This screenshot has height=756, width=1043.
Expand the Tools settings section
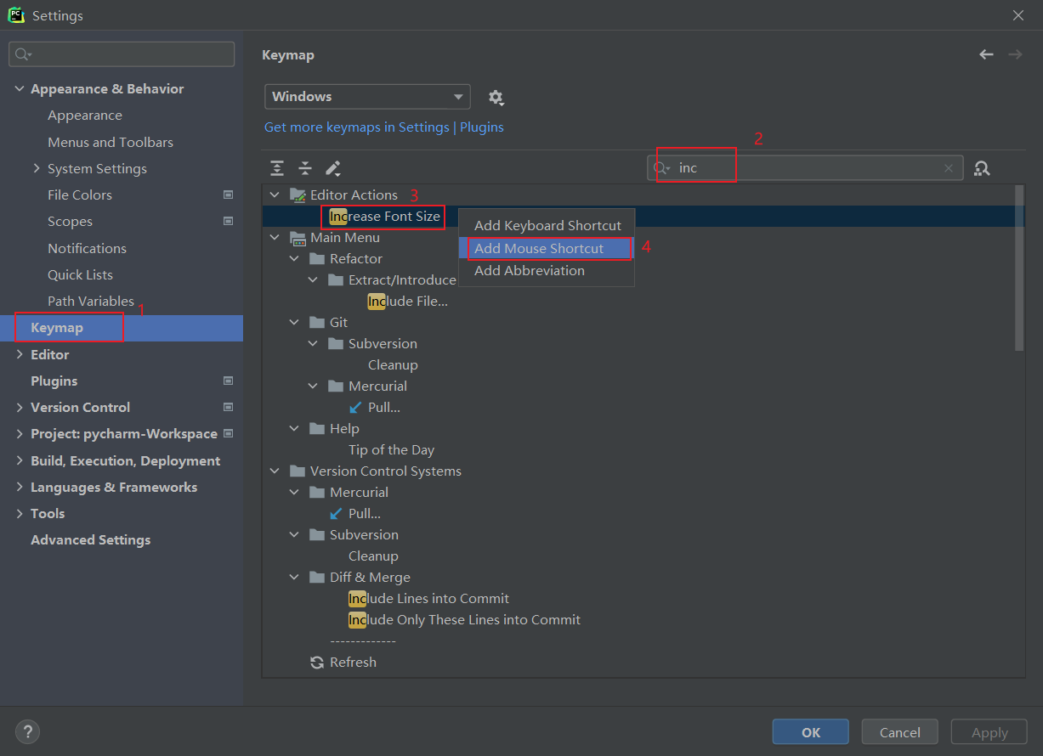[x=20, y=514]
